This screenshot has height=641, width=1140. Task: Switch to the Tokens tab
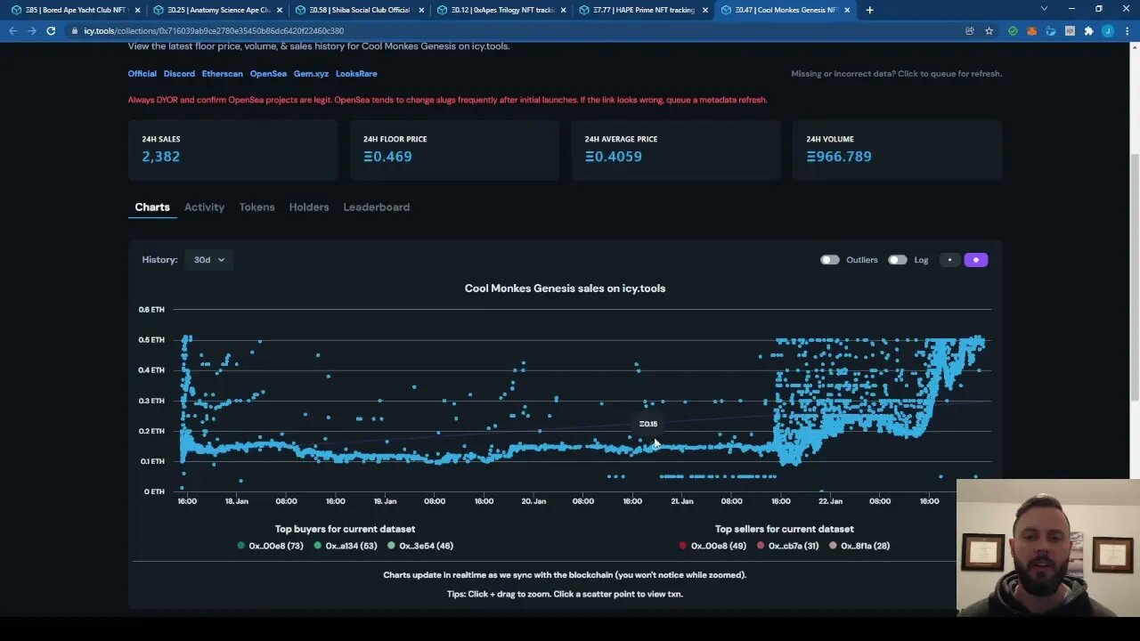(256, 207)
